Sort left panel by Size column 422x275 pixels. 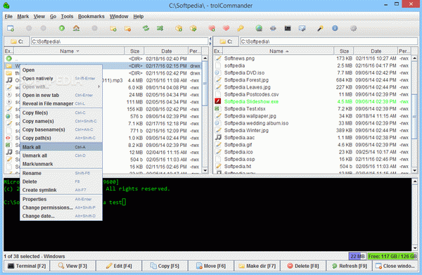tap(134, 51)
